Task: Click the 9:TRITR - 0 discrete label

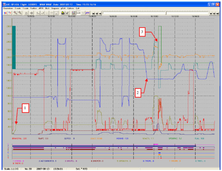Action: coord(18,163)
